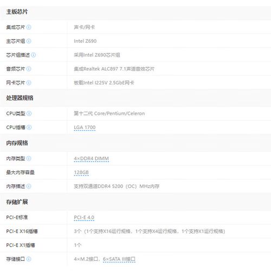Open the PCI-E 4.0 link
The height and width of the screenshot is (271, 271).
(x=84, y=217)
